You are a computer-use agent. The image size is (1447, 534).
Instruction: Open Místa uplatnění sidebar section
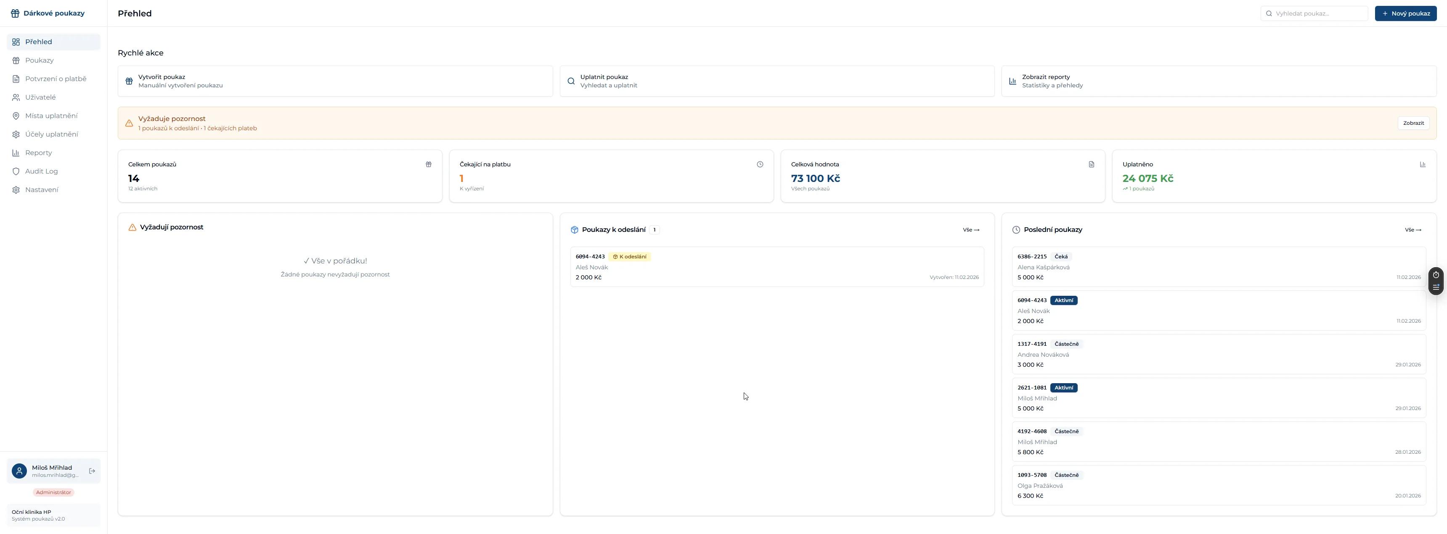click(x=51, y=116)
